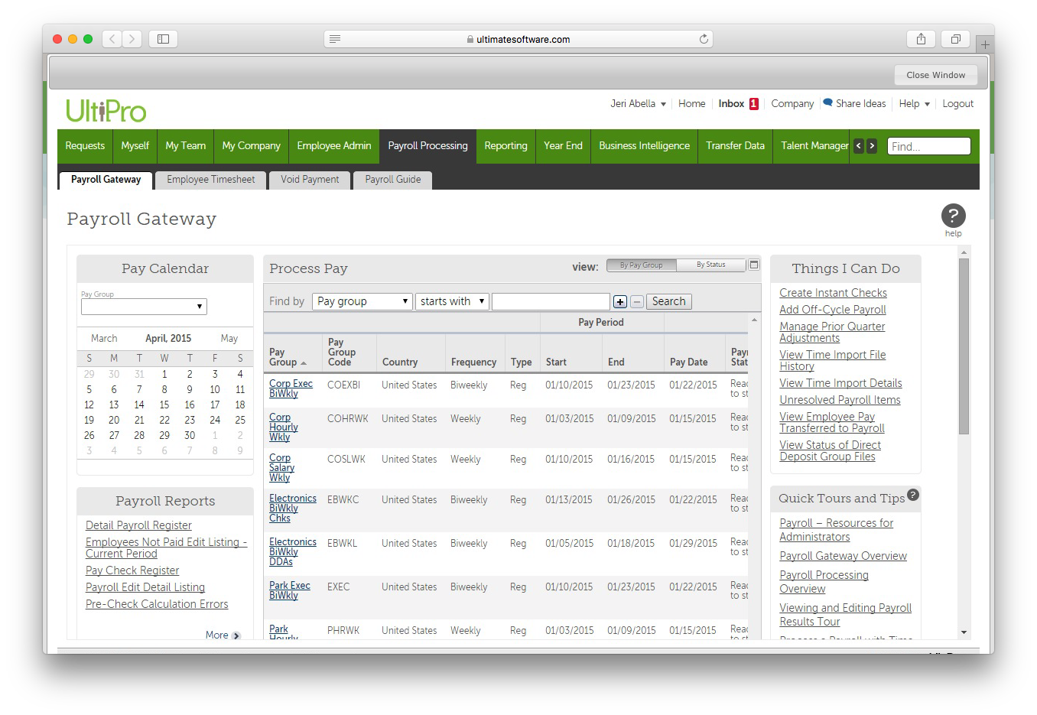Expand the Help dropdown menu
The width and height of the screenshot is (1037, 715).
(914, 104)
